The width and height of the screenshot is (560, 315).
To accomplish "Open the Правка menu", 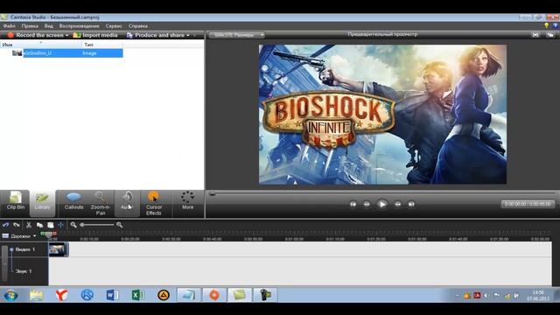I will tap(30, 26).
